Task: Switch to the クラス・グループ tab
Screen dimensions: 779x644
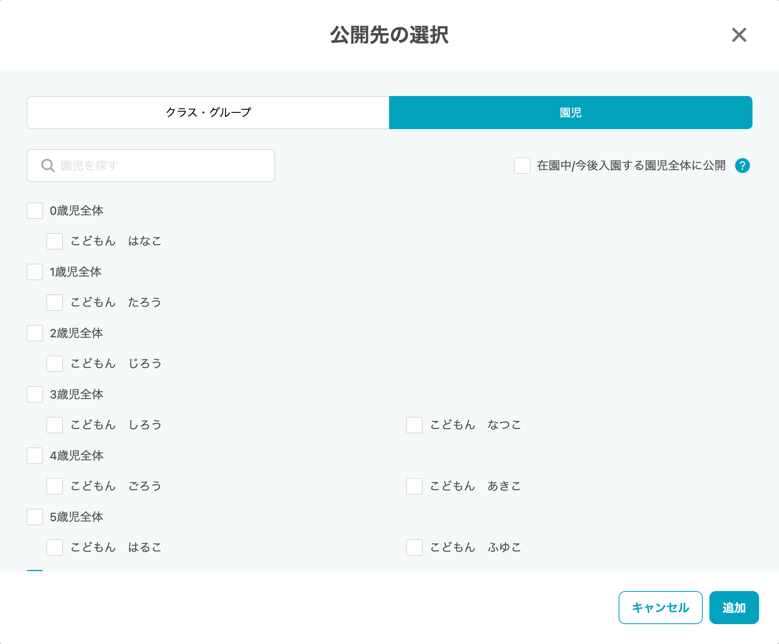Action: click(x=208, y=113)
